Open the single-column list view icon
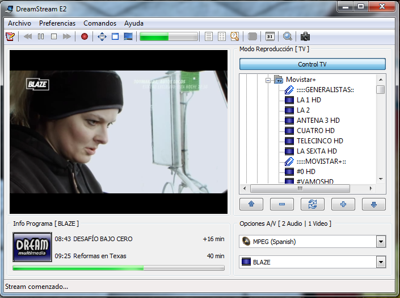 209,36
